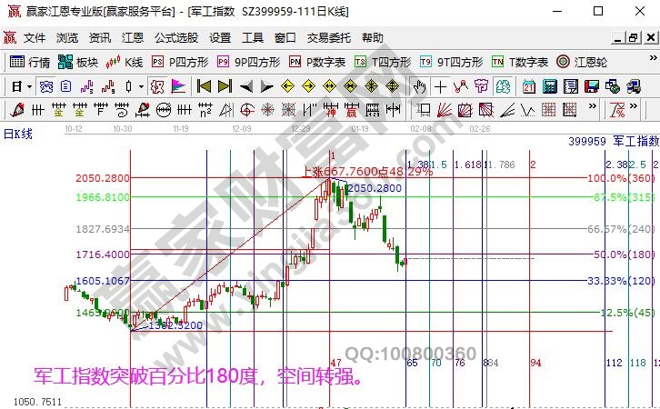The image size is (660, 409).
Task: Click the colorful flag icon in toolbar
Action: [x=178, y=86]
